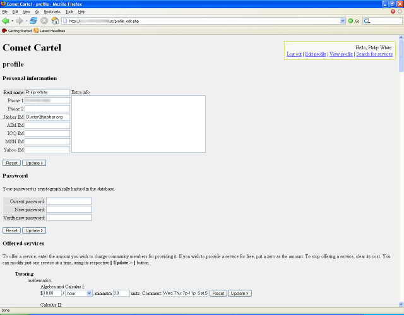Click the Getting Started bookmark icon
This screenshot has height=315, width=404.
[x=4, y=31]
